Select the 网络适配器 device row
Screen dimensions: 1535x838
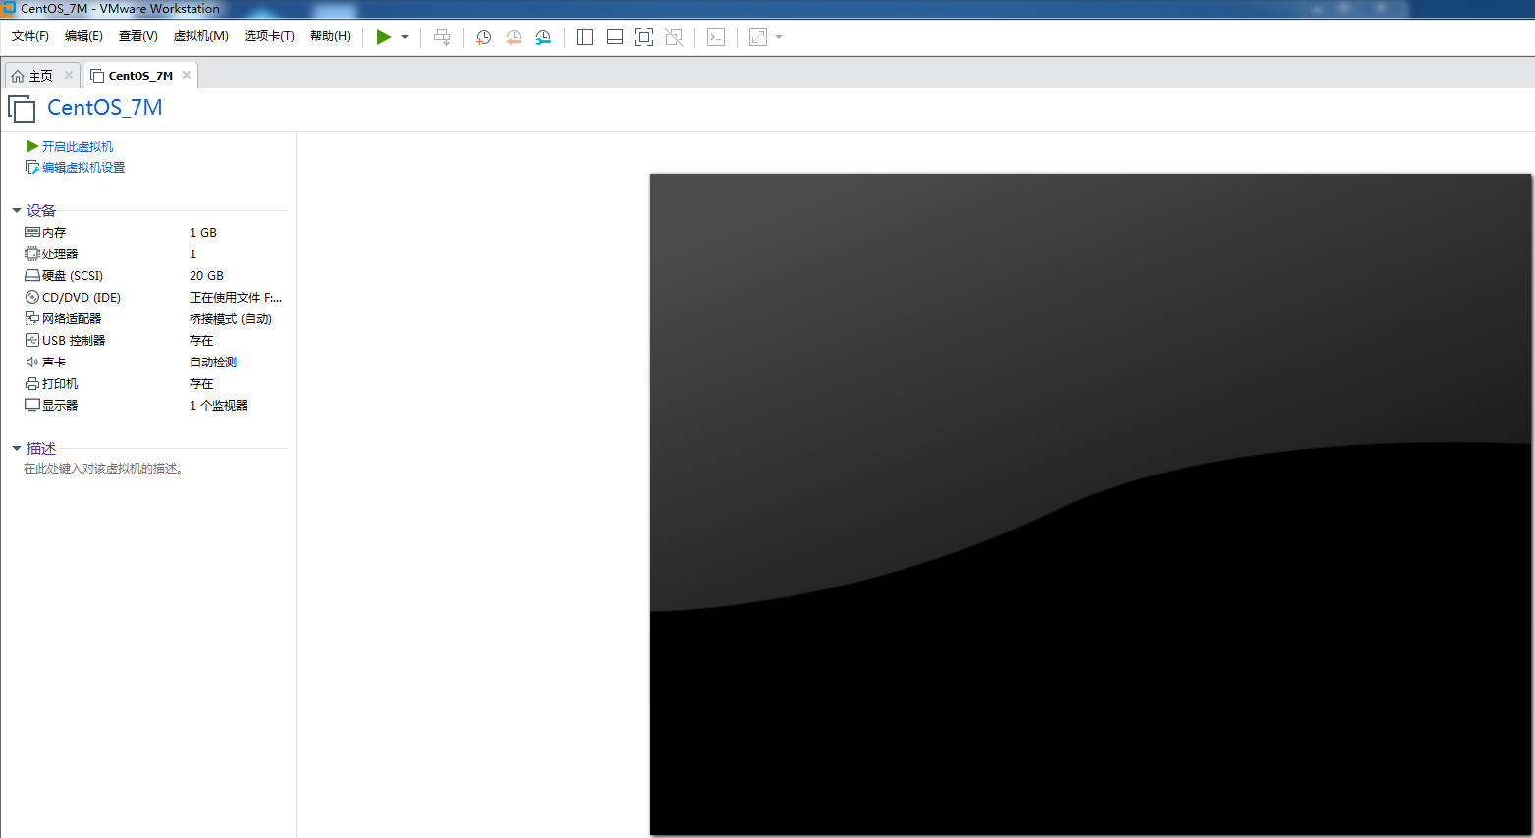click(154, 319)
